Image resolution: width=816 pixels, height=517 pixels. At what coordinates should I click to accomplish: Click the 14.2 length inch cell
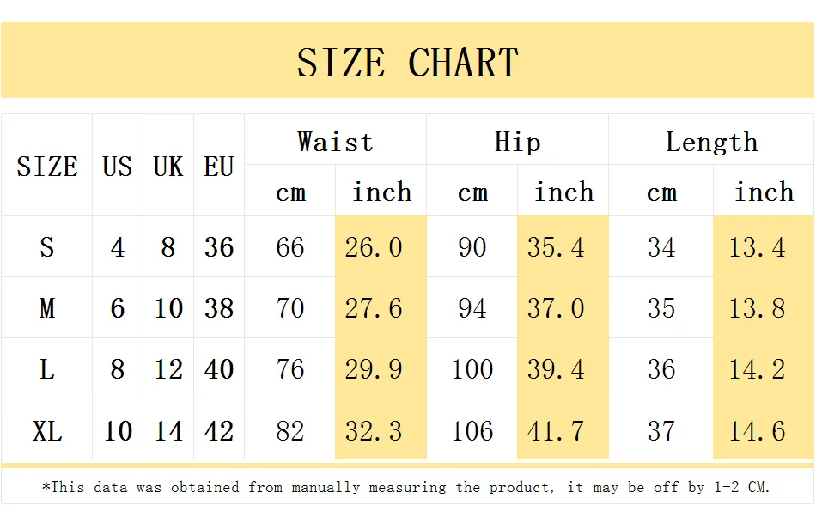764,368
